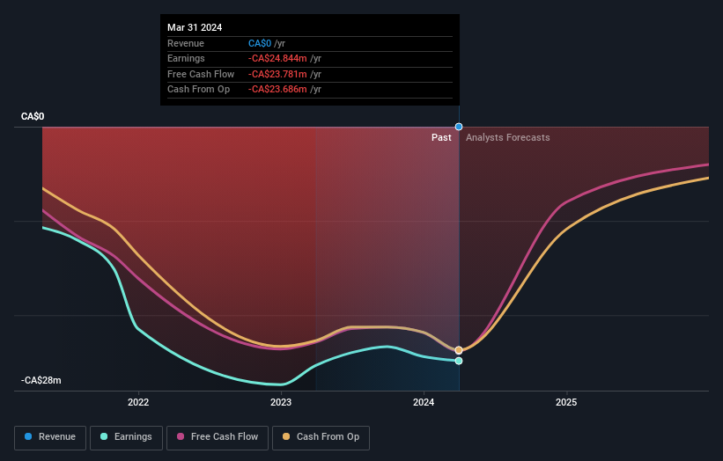723x461 pixels.
Task: Click the -CA$28m y-axis label
Action: click(x=41, y=380)
